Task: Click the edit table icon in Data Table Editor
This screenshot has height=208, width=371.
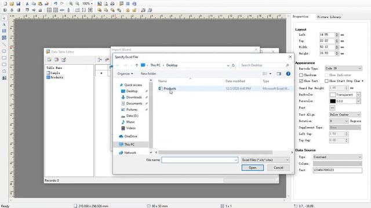Action: pyautogui.click(x=64, y=60)
